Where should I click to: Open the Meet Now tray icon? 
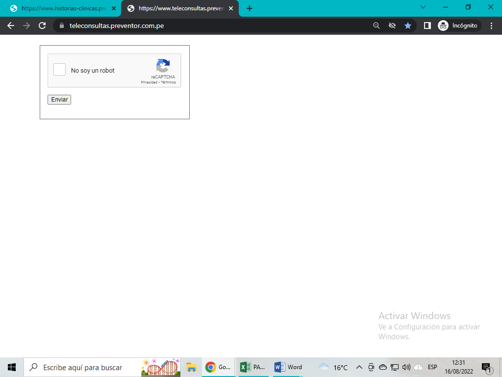(x=371, y=367)
